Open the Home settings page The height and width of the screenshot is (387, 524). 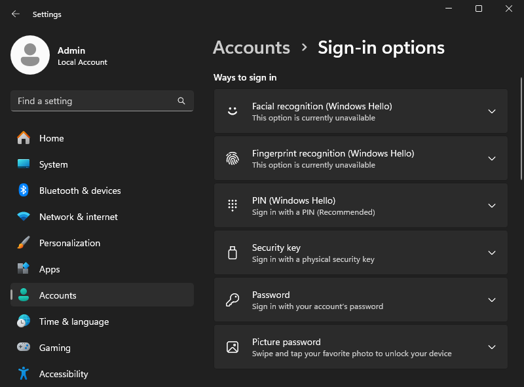pyautogui.click(x=102, y=138)
